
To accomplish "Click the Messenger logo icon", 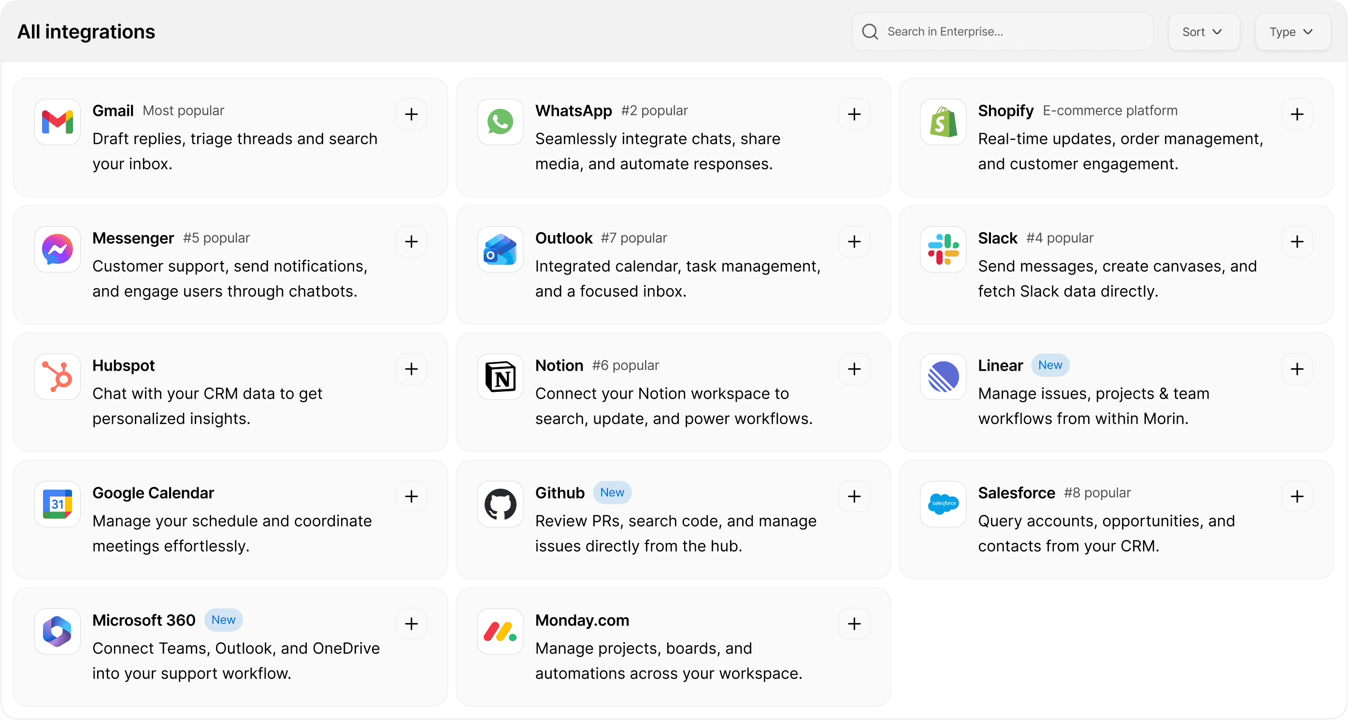I will point(57,249).
